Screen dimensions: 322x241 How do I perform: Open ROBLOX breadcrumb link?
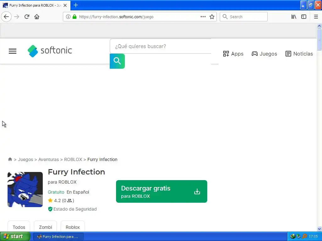pos(73,159)
